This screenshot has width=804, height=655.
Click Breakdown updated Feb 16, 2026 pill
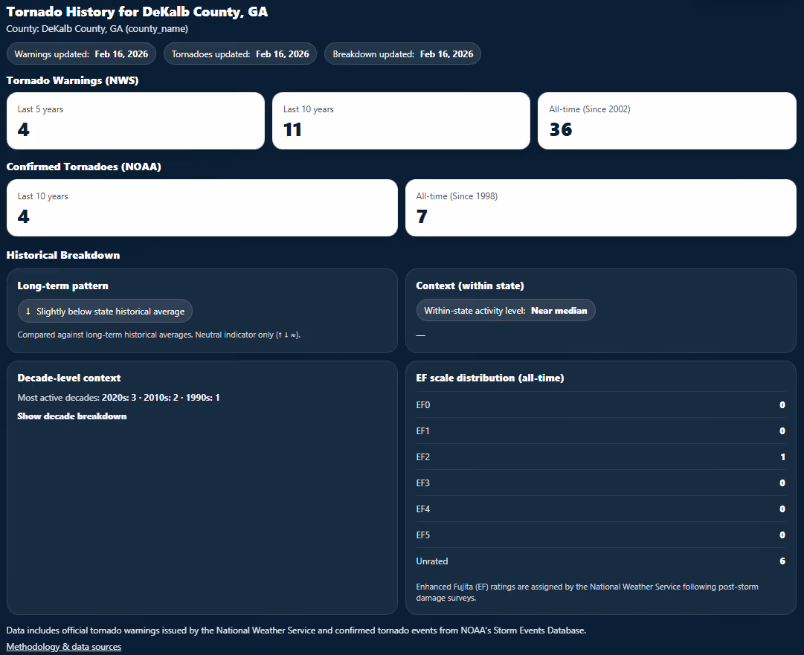coord(402,54)
